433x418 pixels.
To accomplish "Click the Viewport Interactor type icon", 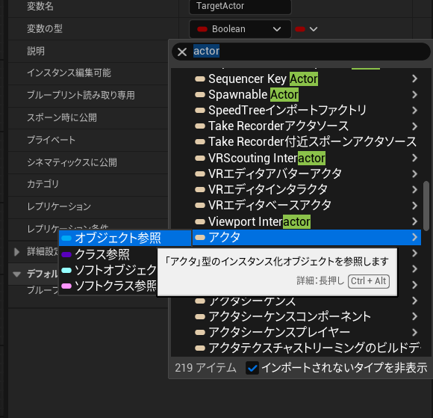I will point(200,221).
